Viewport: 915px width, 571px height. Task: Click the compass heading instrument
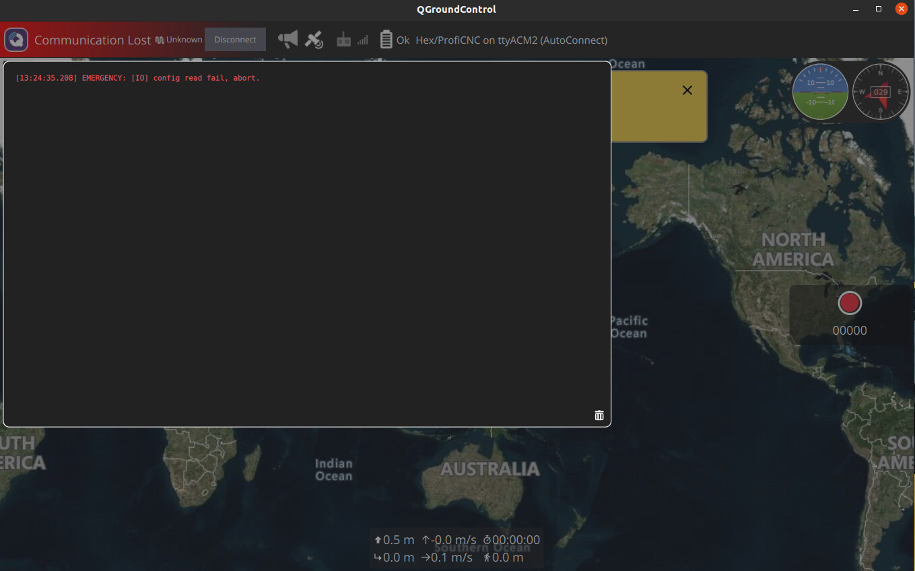(x=881, y=92)
